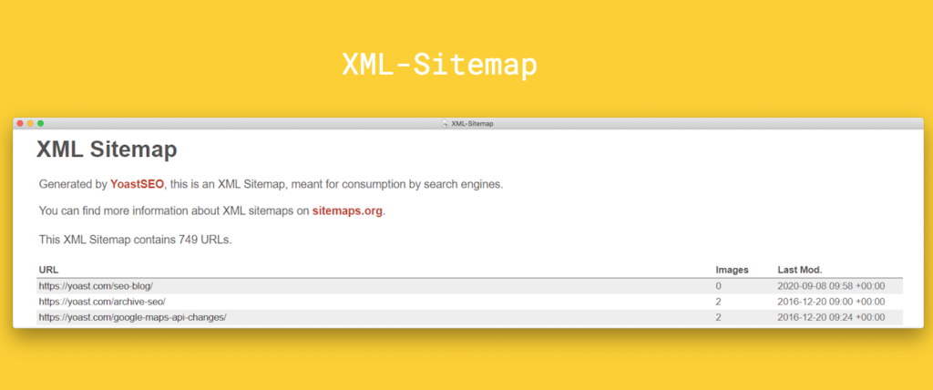
Task: Click the large XML-Sitemap banner title
Action: point(439,65)
